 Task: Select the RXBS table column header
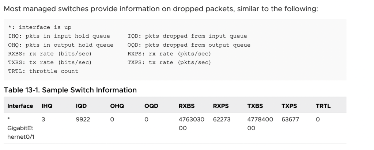tap(186, 106)
